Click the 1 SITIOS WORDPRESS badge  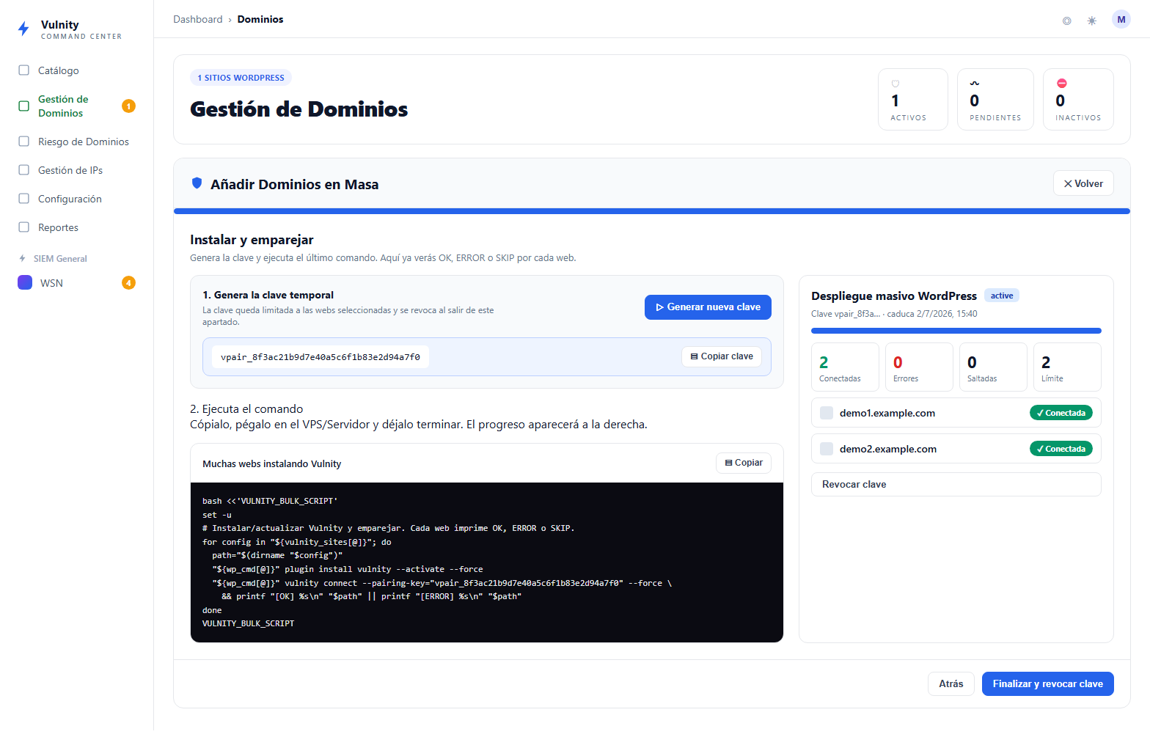point(241,78)
